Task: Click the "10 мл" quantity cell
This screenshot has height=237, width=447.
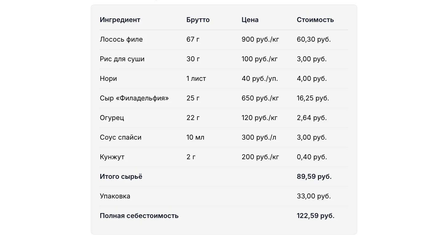Action: [x=195, y=137]
